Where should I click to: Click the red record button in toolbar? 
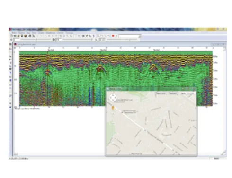113,36
